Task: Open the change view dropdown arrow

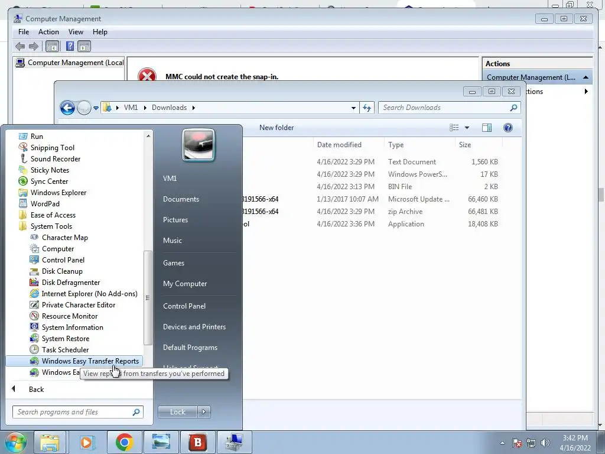Action: pos(467,128)
